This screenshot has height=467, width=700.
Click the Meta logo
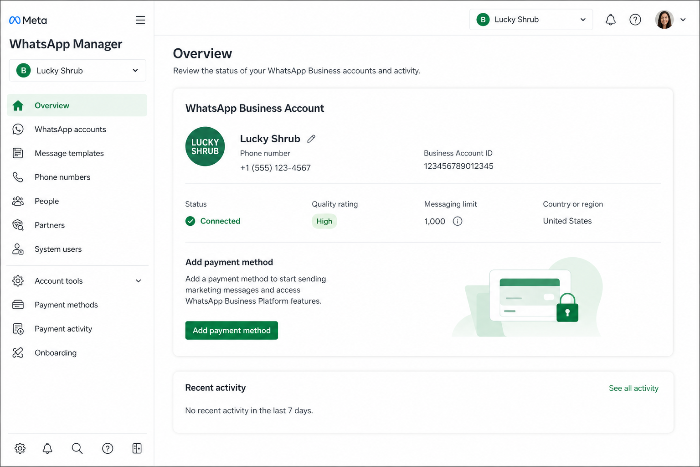[x=28, y=20]
